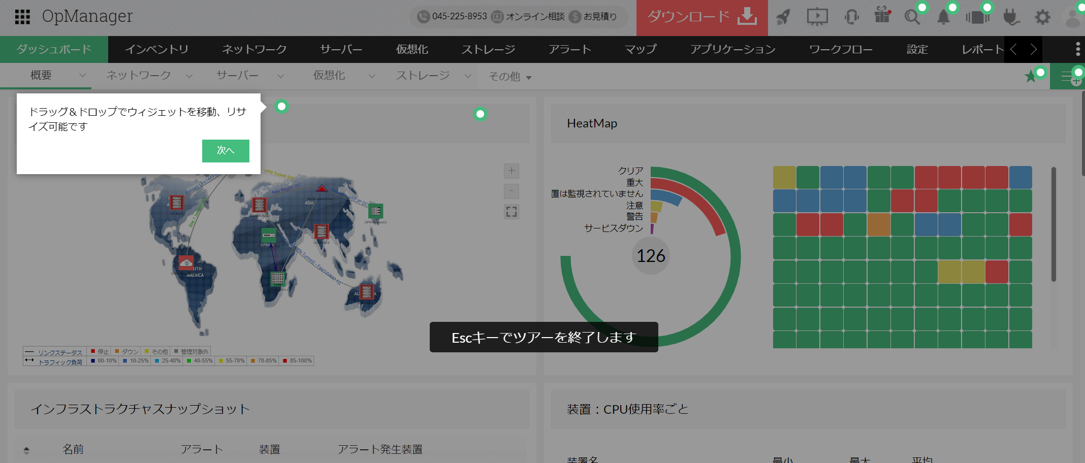
Task: Open the その他 dropdown
Action: [x=510, y=77]
